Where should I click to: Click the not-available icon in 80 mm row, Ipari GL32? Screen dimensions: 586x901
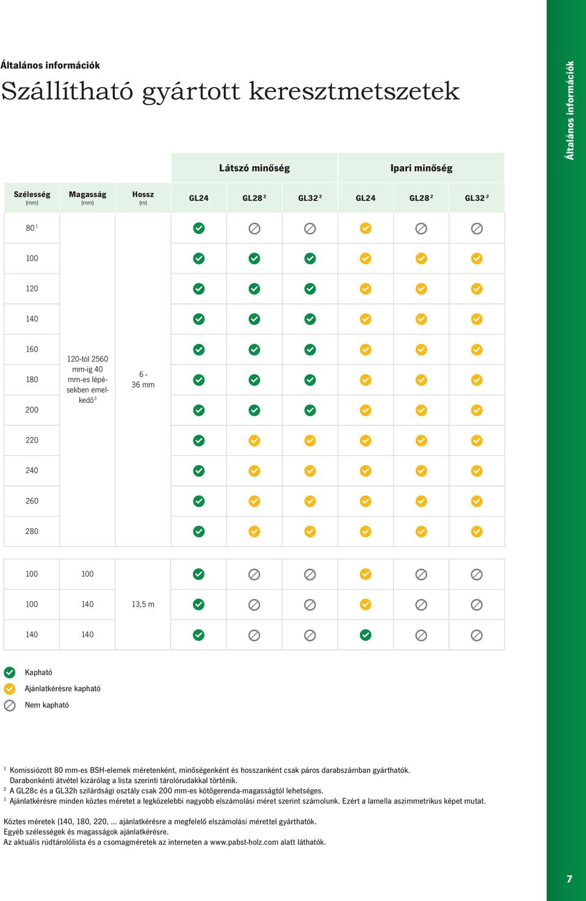point(477,228)
